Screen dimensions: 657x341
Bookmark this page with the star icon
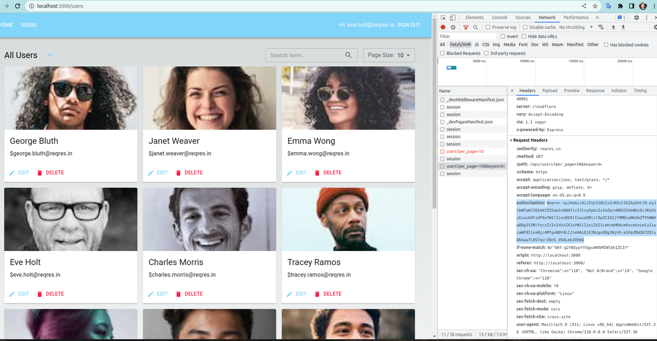(595, 6)
